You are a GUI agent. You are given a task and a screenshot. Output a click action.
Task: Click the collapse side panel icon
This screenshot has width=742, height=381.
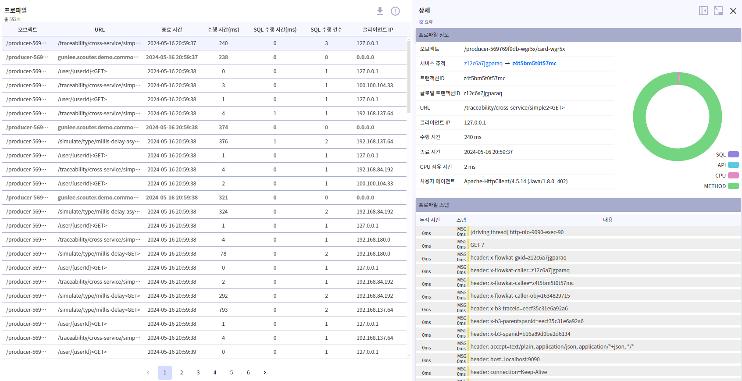click(703, 11)
